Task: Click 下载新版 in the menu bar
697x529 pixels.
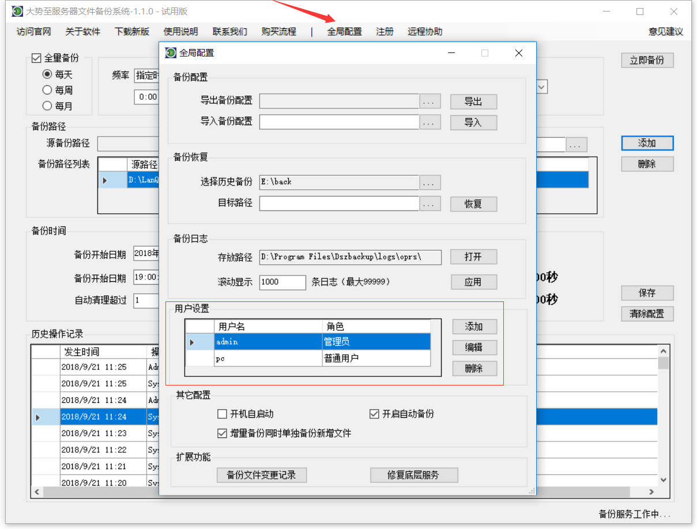Action: (131, 32)
